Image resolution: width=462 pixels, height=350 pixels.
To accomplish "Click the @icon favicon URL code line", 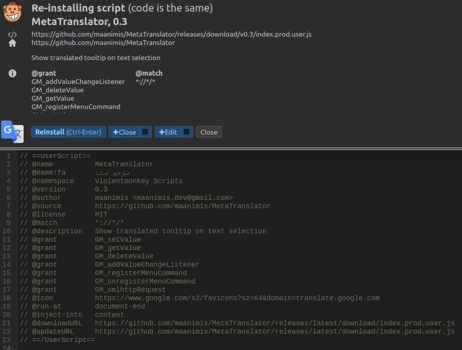I will click(x=199, y=298).
